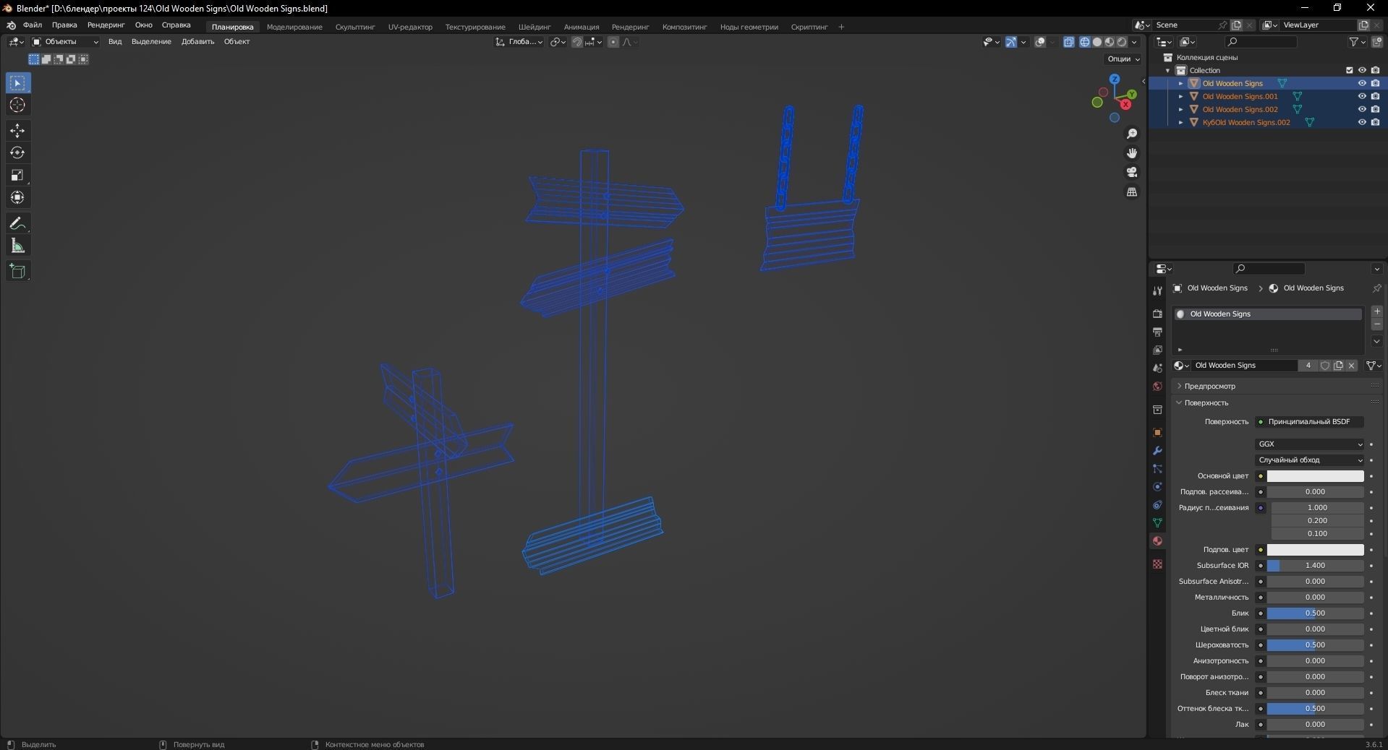1388x750 pixels.
Task: Pick the Scale tool
Action: click(x=17, y=176)
